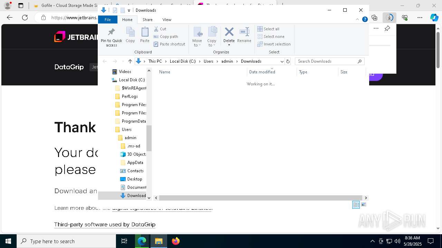Click This PC in address path
442x248 pixels.
pyautogui.click(x=155, y=61)
